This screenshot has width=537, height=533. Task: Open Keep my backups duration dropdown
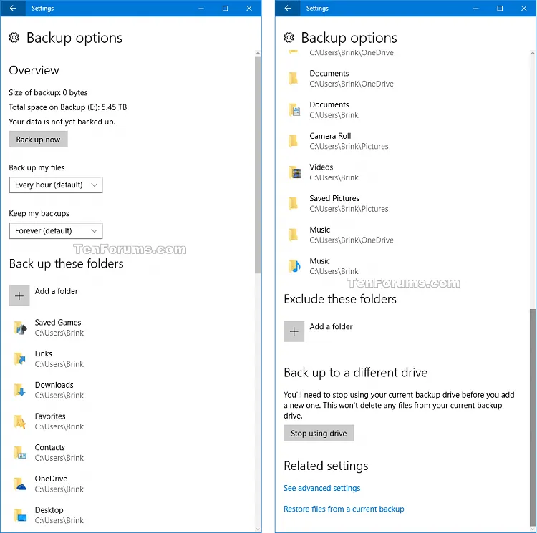tap(55, 230)
